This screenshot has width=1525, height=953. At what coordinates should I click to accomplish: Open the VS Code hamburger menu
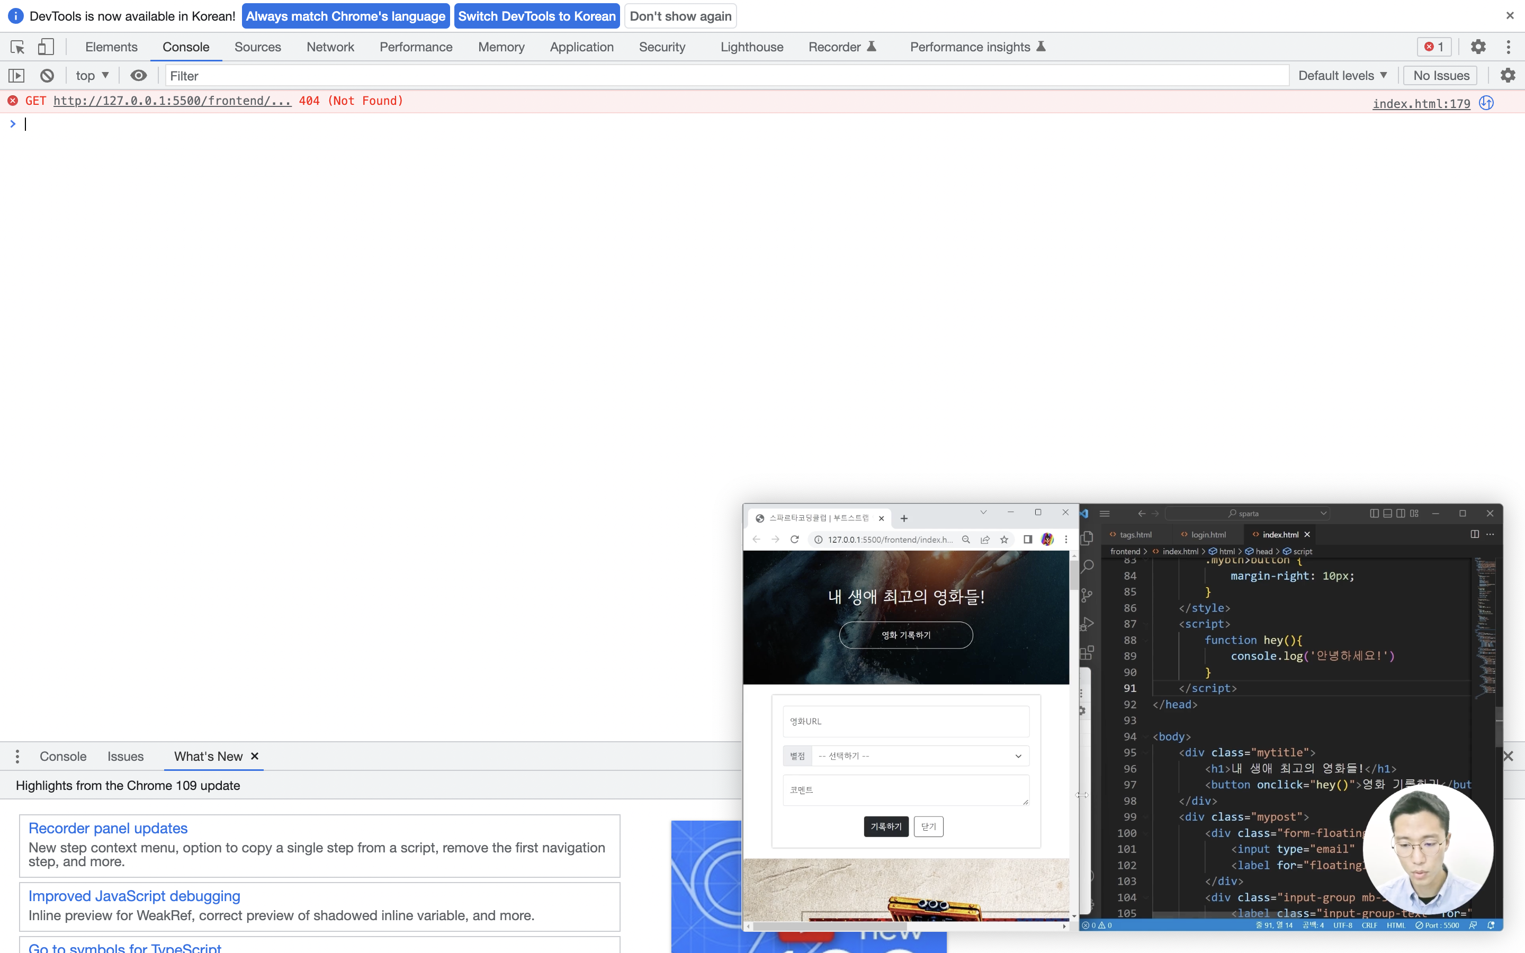tap(1105, 514)
